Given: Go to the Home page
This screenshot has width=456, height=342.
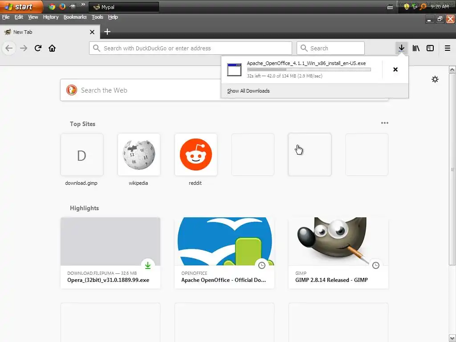Looking at the screenshot, I should (52, 48).
